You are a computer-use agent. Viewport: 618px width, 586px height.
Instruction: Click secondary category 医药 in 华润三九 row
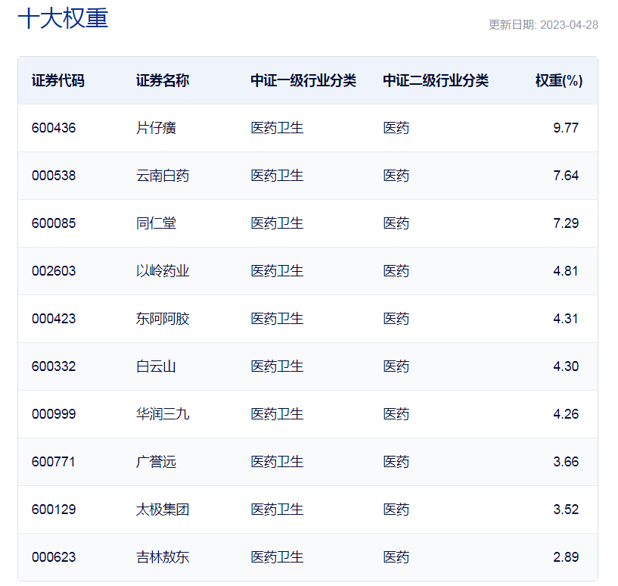click(396, 414)
